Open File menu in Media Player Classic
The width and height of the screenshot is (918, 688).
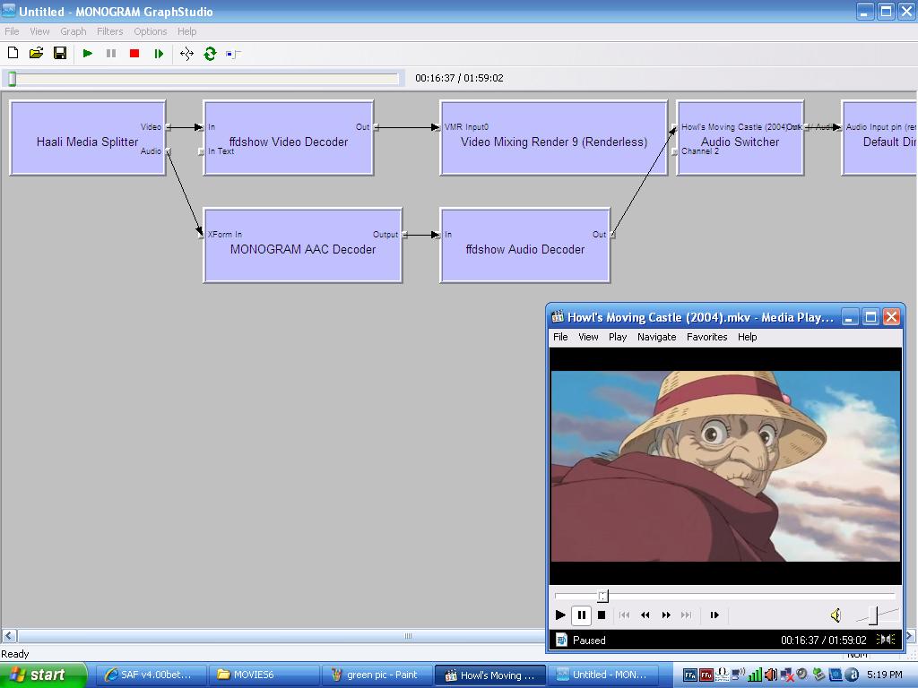point(560,337)
